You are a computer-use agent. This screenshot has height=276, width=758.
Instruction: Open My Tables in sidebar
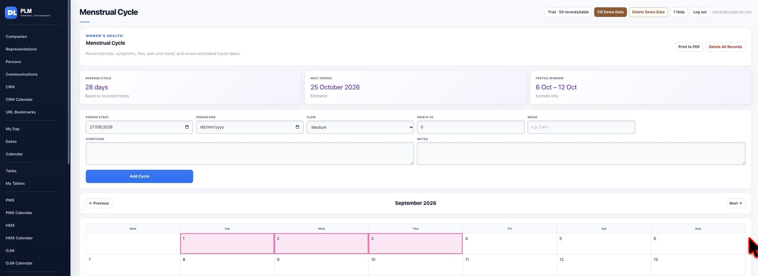point(15,183)
